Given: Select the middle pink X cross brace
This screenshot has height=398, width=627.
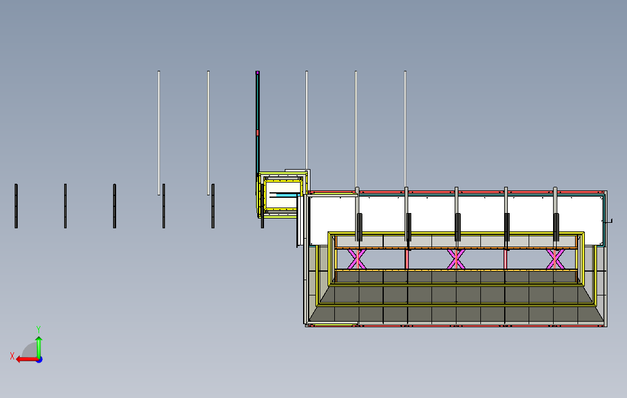Looking at the screenshot, I should pos(456,259).
